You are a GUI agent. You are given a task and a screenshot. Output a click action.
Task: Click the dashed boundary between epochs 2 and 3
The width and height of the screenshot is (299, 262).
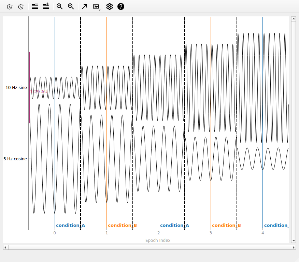click(x=185, y=123)
